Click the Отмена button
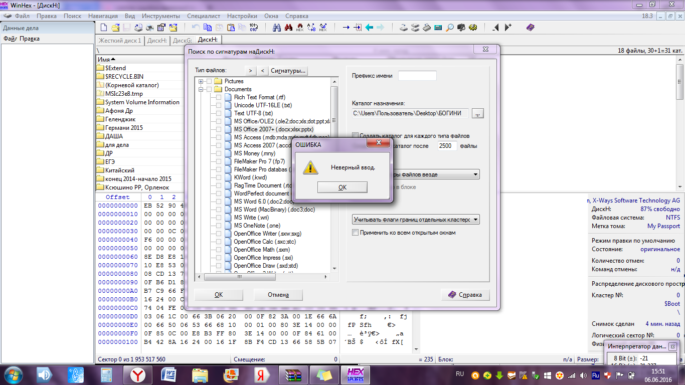Screen dimensions: 685x385 [x=278, y=295]
